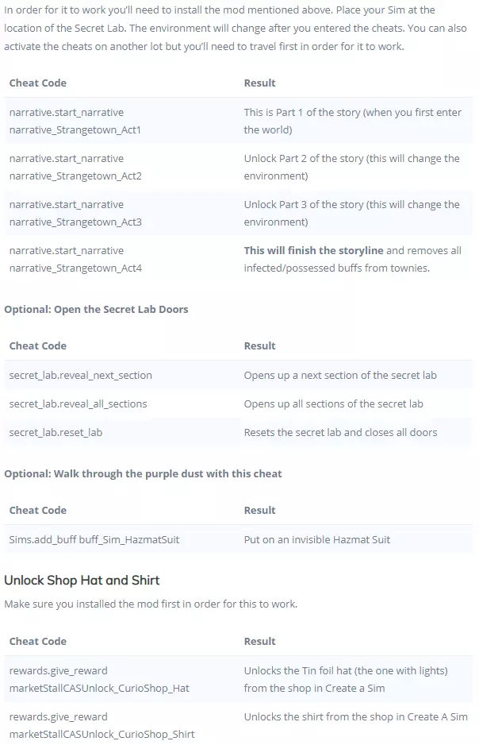Click the buff_Sim_HazmatSuit cheat code
This screenshot has width=479, height=745.
(94, 539)
